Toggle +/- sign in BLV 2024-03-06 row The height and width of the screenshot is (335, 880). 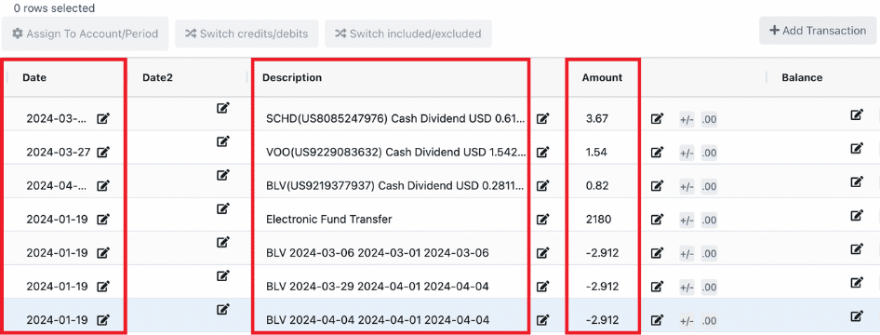coord(687,254)
